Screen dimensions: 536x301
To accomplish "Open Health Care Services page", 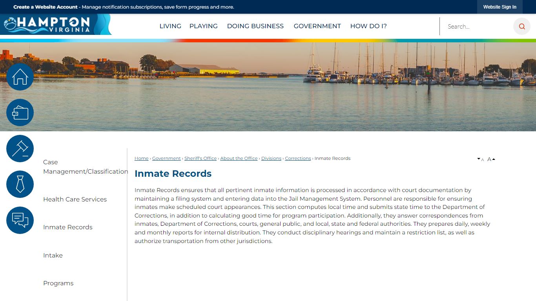I will (x=75, y=199).
